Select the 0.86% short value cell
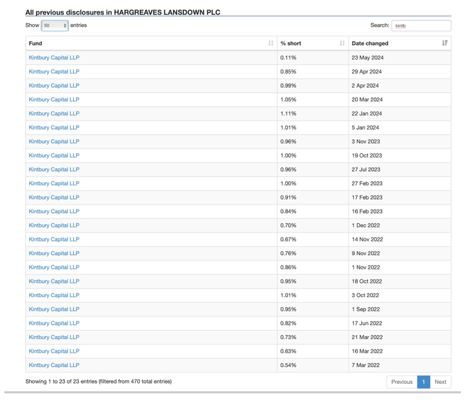Screen dimensions: 467x400 tap(313, 267)
